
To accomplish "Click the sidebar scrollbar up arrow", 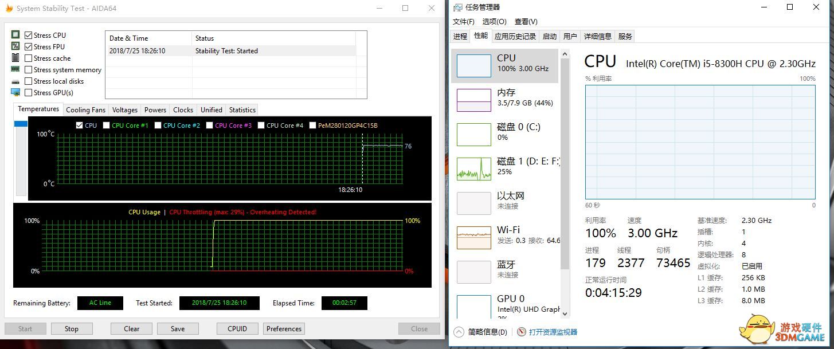I will click(x=565, y=54).
